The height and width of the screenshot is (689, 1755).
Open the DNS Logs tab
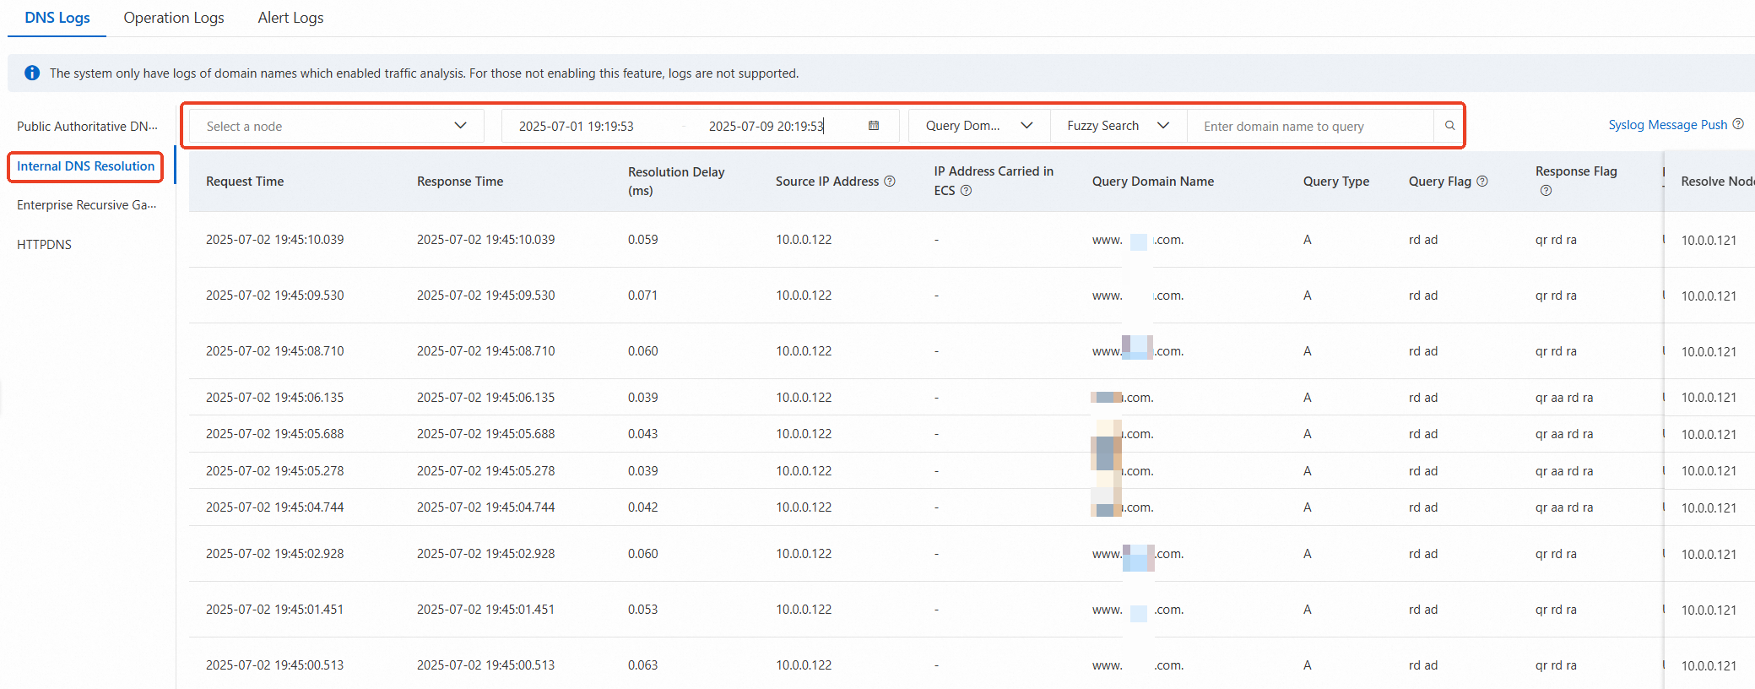(57, 18)
